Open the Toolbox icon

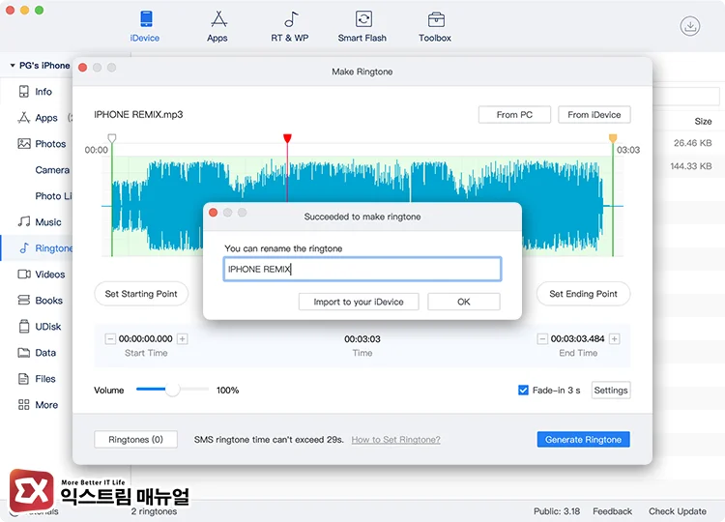point(435,20)
